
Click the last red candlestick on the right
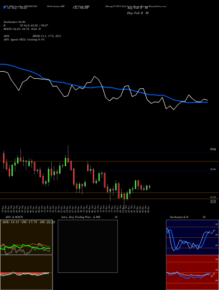click(149, 187)
